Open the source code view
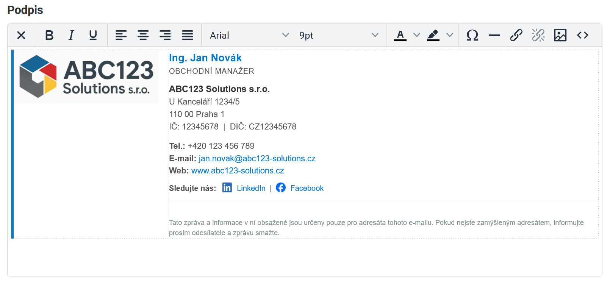Screen dimensions: 610x284 tap(582, 35)
